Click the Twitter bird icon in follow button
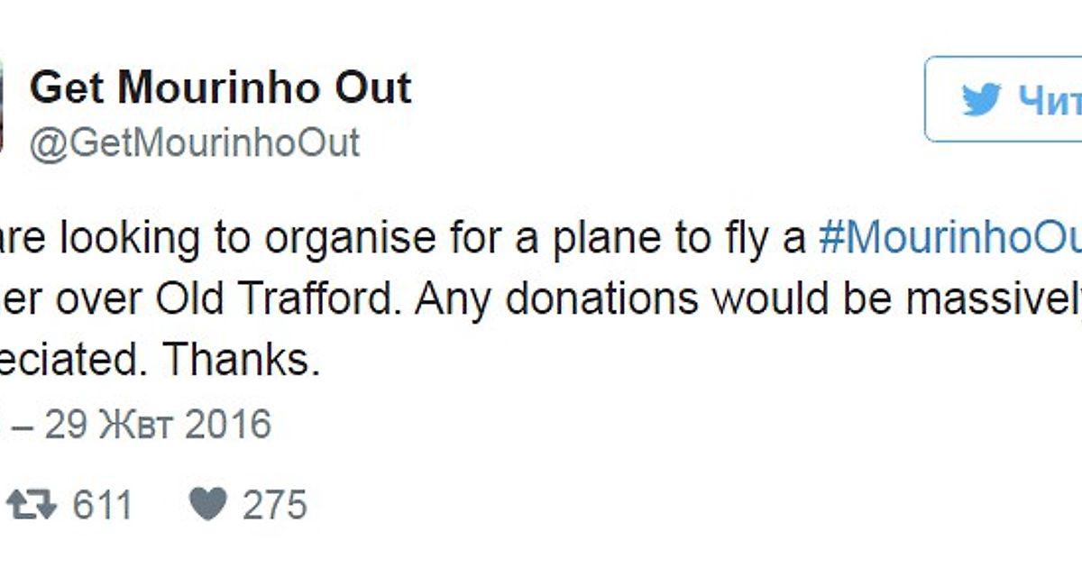Image resolution: width=1082 pixels, height=568 pixels. (981, 99)
